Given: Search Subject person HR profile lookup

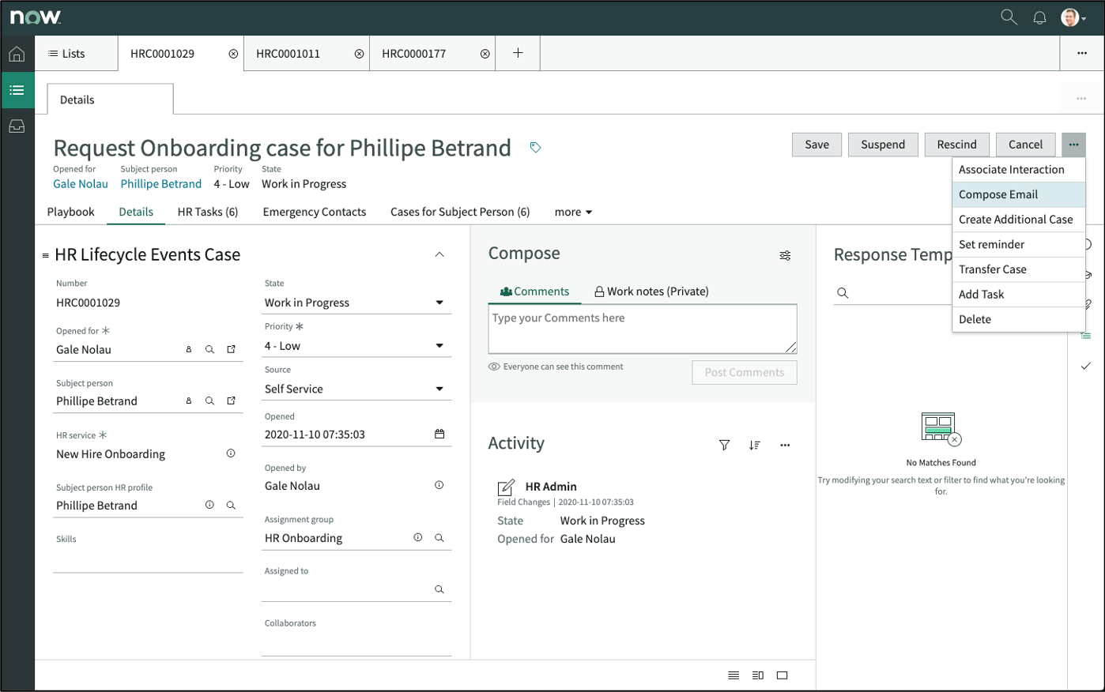Looking at the screenshot, I should [231, 505].
